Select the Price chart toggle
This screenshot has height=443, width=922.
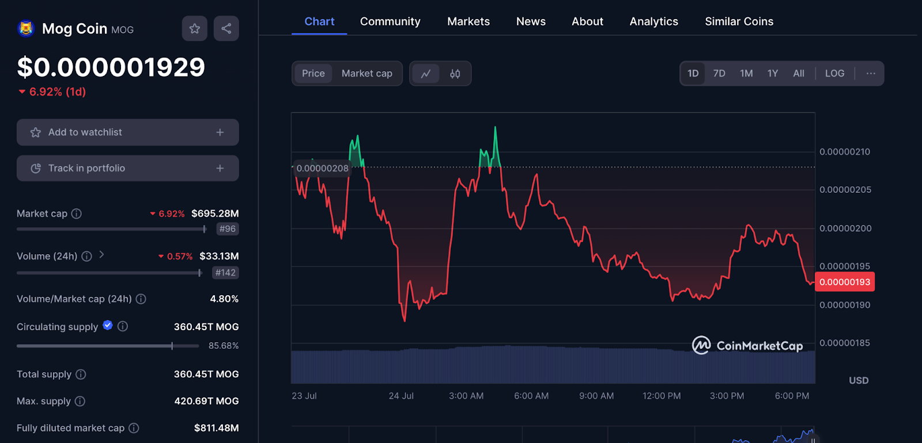click(313, 74)
